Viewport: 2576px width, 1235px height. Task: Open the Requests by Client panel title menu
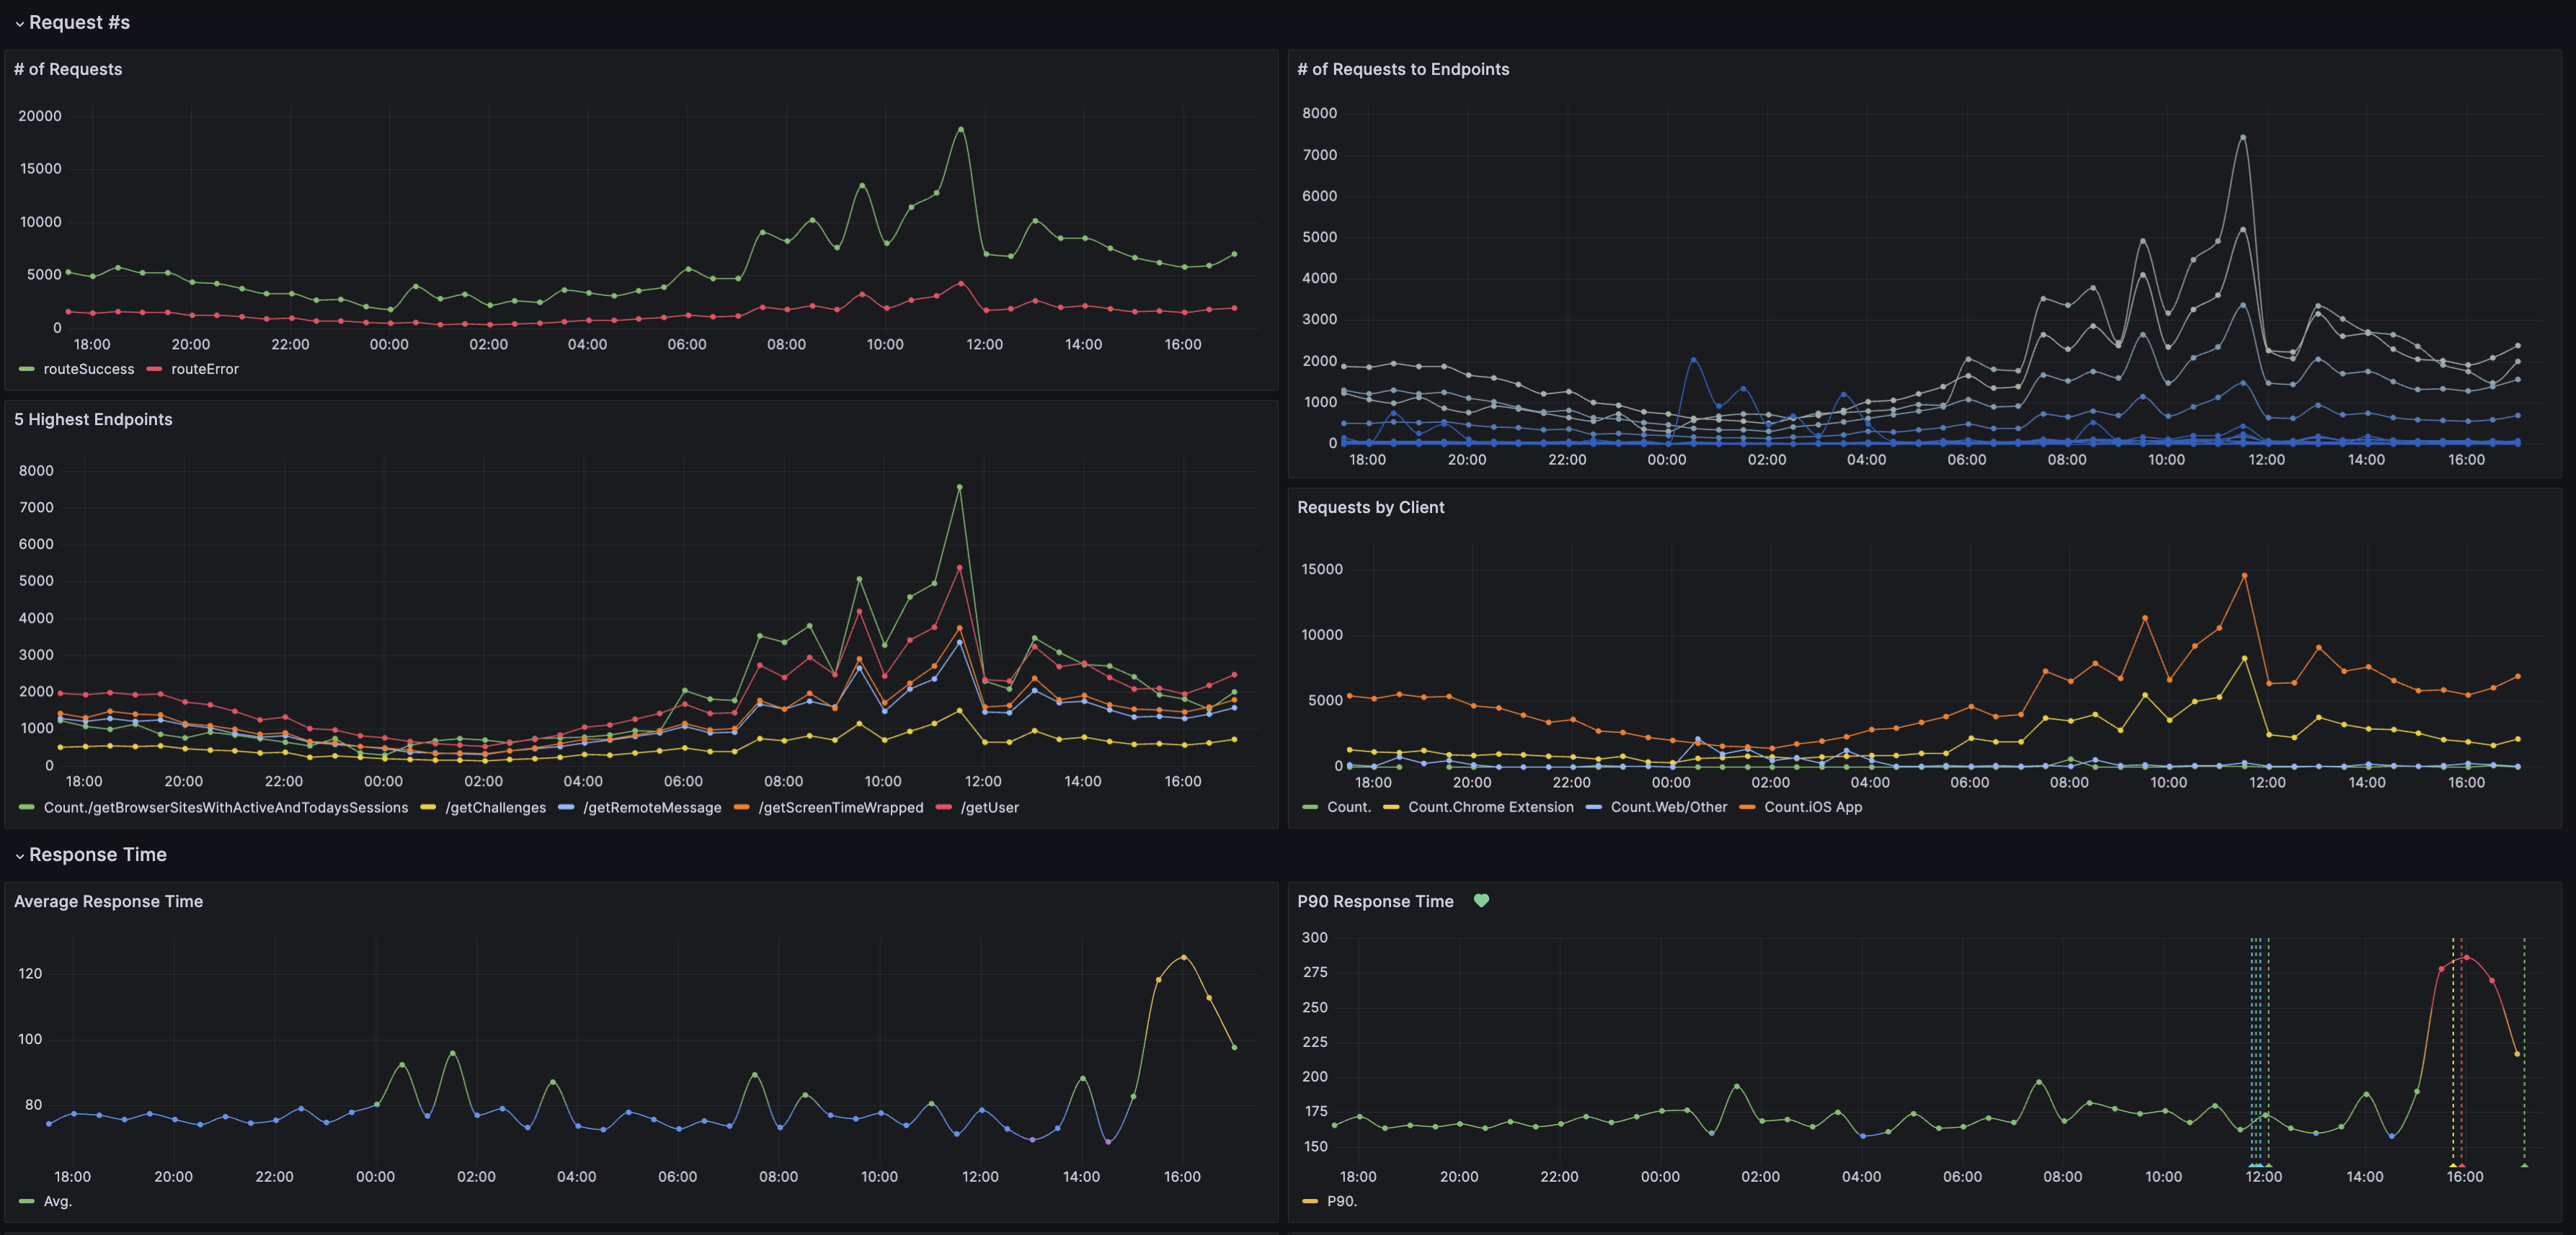click(x=1371, y=507)
